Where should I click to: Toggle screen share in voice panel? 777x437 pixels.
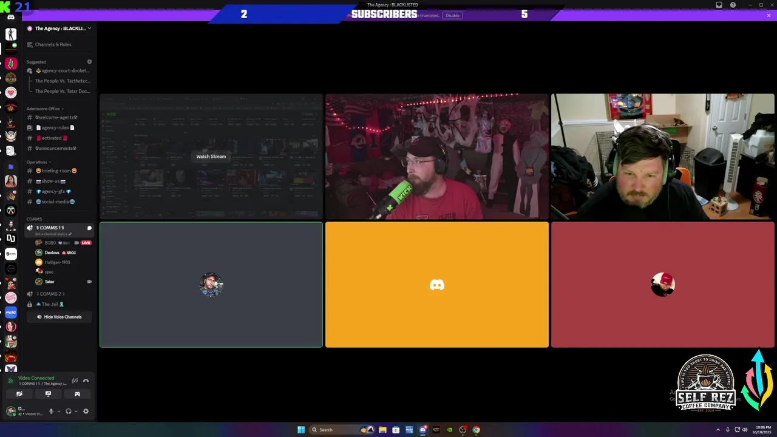point(48,394)
